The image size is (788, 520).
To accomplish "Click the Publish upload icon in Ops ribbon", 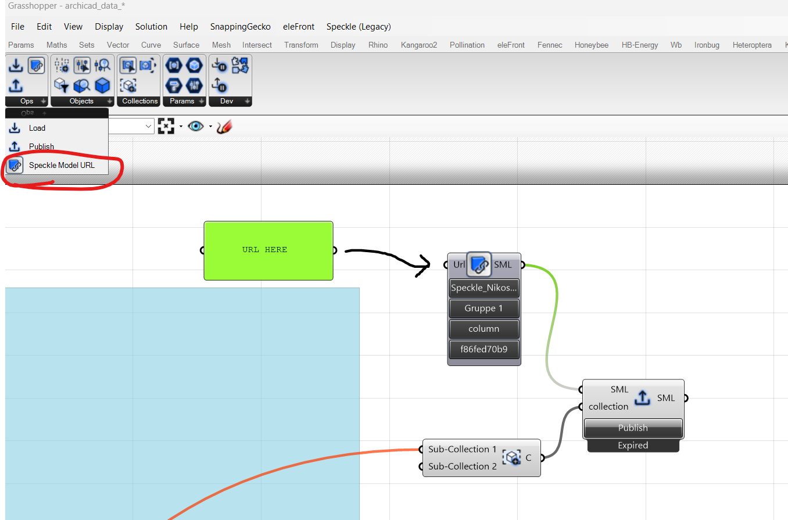I will [x=15, y=86].
